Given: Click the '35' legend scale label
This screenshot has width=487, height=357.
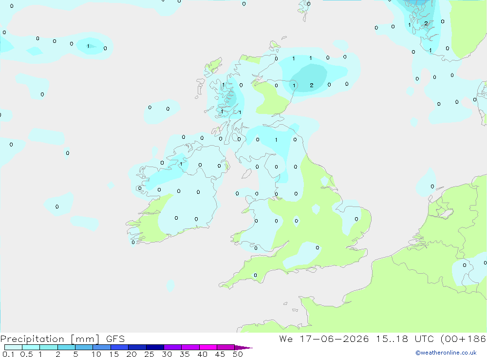Looking at the screenshot, I should click(185, 354).
